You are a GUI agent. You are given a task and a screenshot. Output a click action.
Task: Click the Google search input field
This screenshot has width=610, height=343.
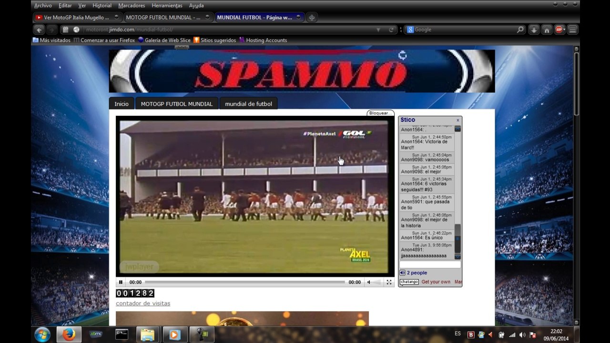465,30
